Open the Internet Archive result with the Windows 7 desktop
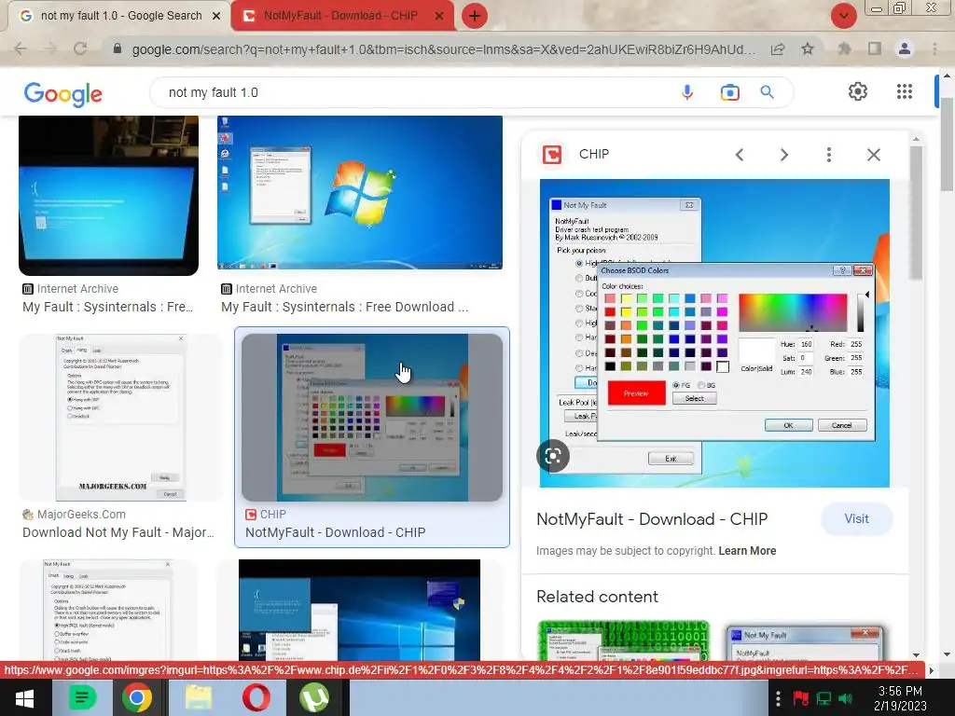 345,307
